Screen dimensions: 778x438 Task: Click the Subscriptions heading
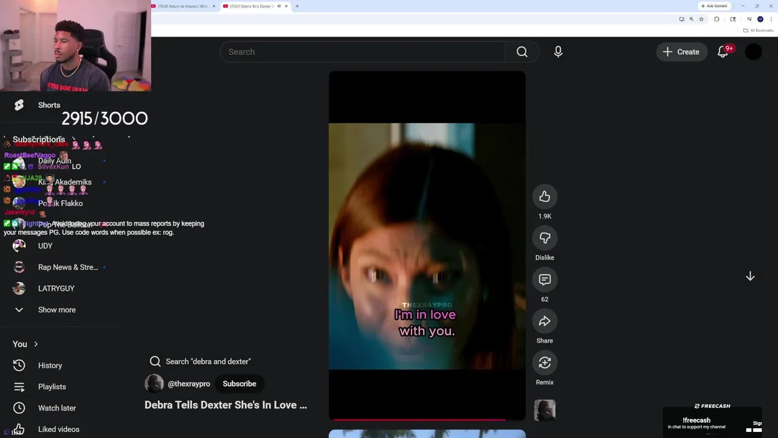click(x=39, y=139)
